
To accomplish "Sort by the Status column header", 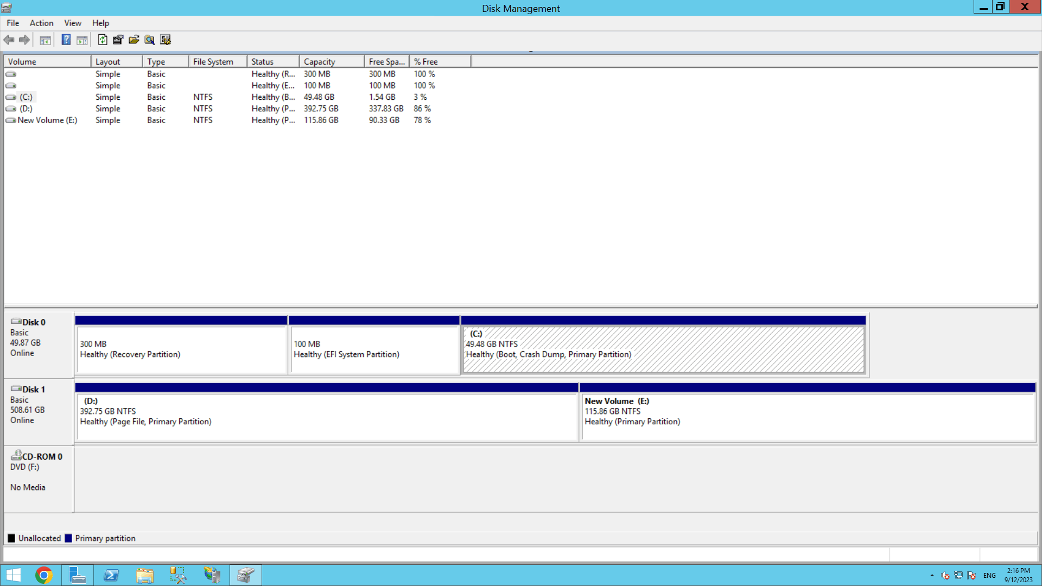I will [273, 61].
